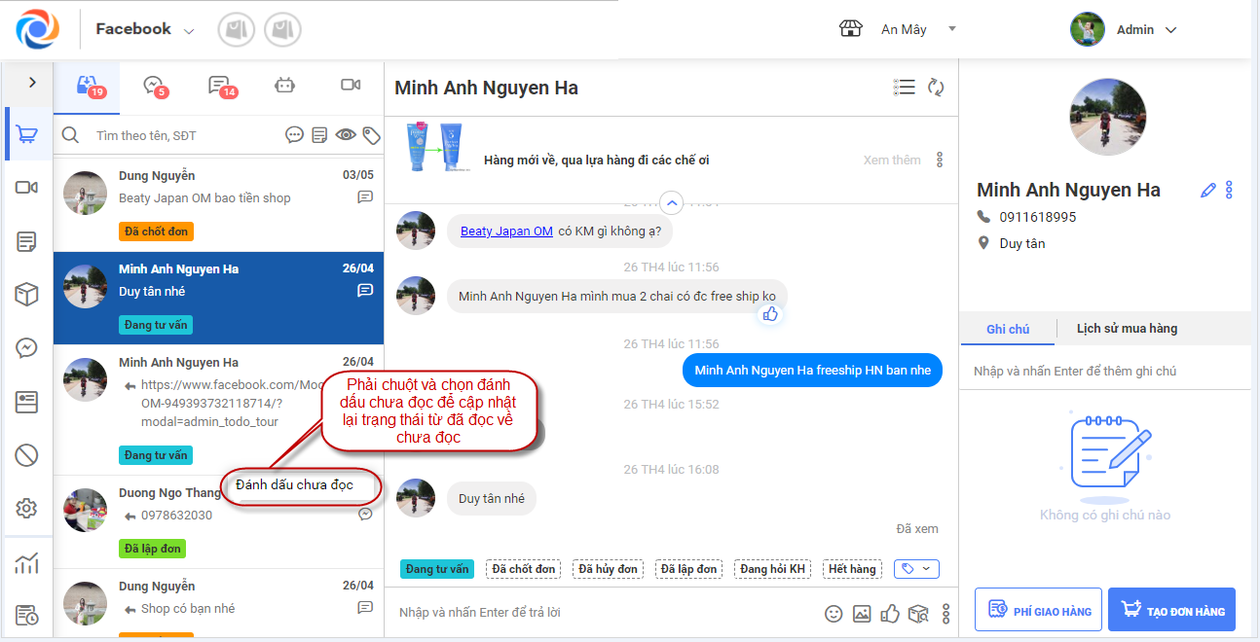Toggle the Đã lập đơn tag below the chat
Screen dimensions: 1260x642
click(x=689, y=569)
